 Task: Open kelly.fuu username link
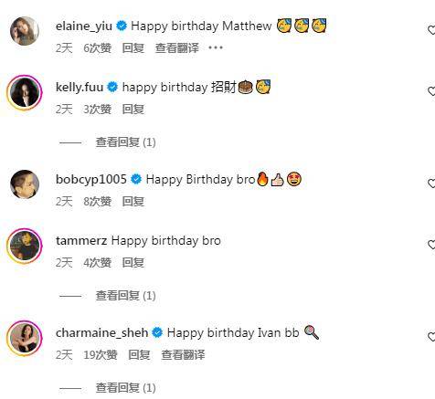[x=80, y=88]
